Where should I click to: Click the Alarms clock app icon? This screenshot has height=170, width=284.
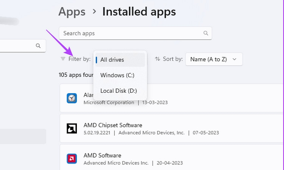coord(72,98)
